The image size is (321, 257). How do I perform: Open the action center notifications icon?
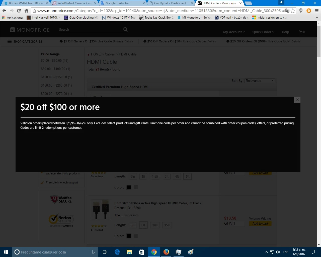click(x=313, y=252)
